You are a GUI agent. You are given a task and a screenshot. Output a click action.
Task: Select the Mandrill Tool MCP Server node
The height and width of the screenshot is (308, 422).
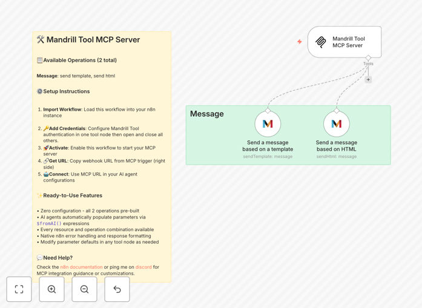coord(345,42)
